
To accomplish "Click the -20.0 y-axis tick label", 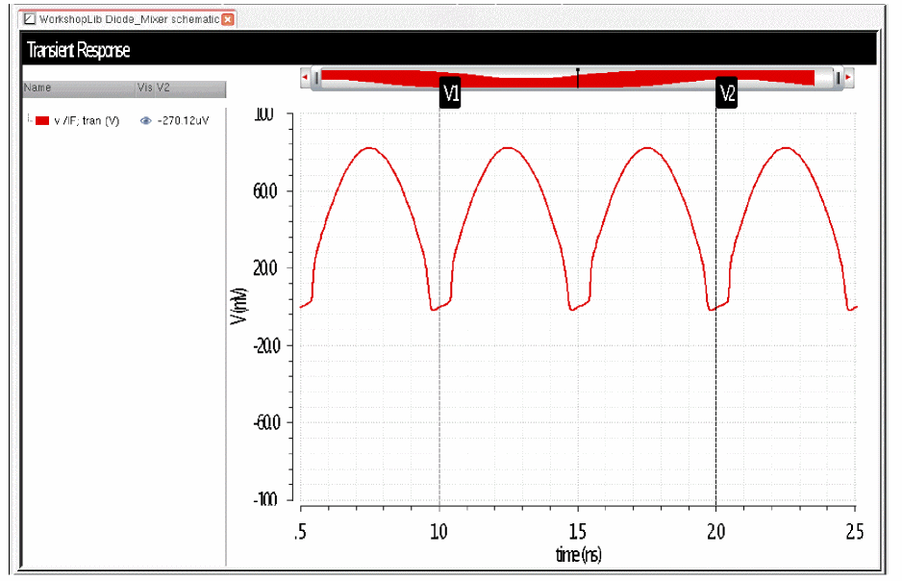I will click(x=266, y=345).
